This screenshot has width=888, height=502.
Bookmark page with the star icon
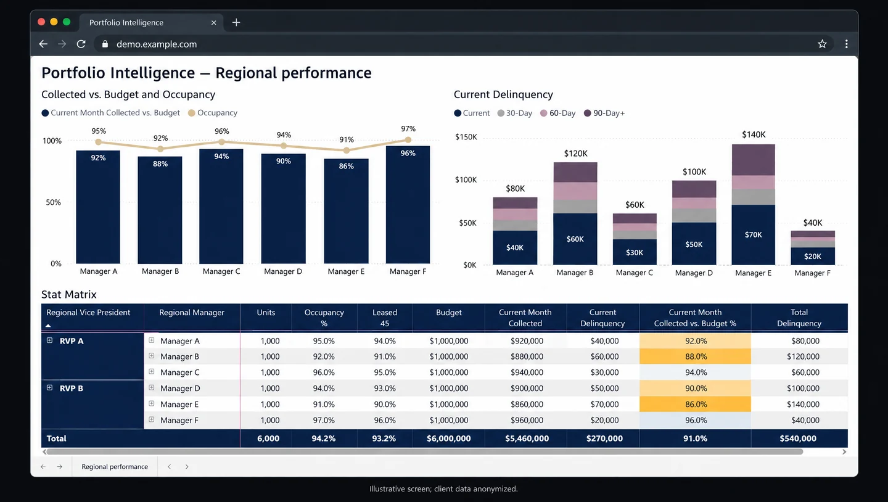pyautogui.click(x=822, y=44)
